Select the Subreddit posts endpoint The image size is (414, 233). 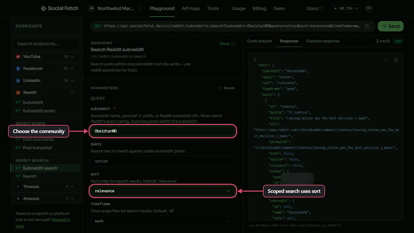click(39, 111)
